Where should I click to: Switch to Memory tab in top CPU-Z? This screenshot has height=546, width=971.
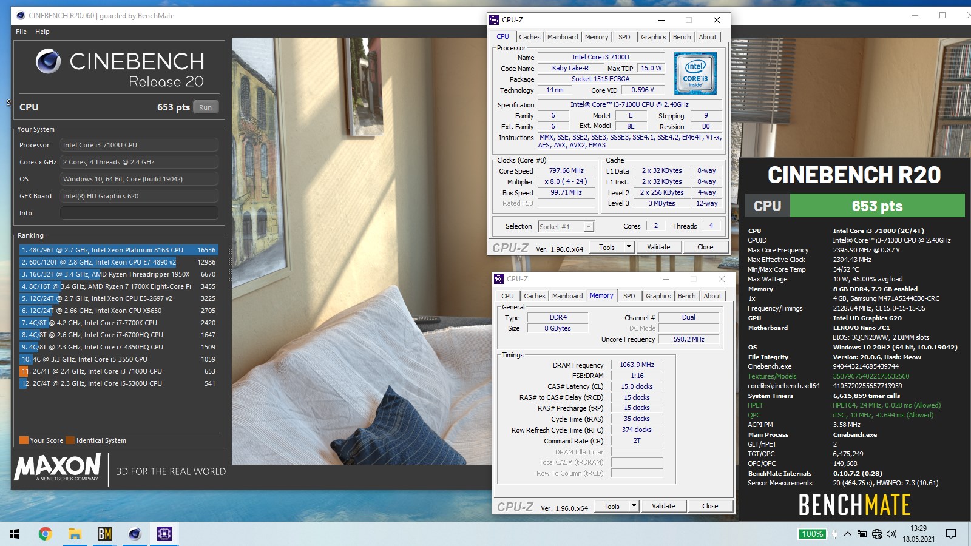coord(597,37)
